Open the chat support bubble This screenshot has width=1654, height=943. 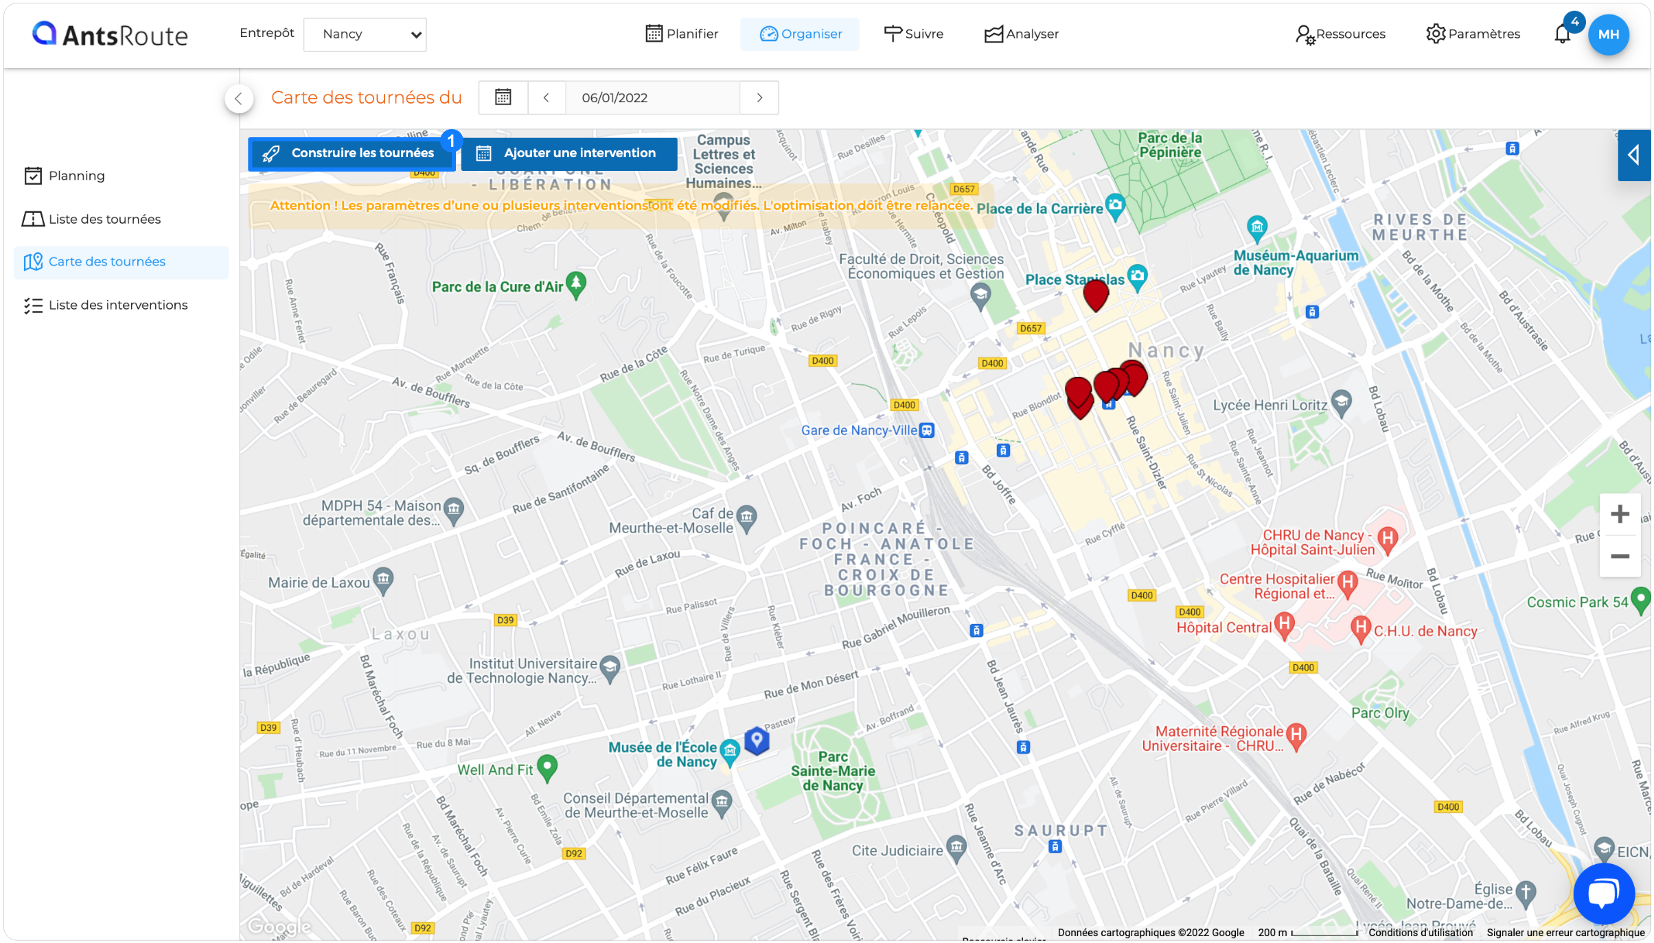coord(1604,894)
